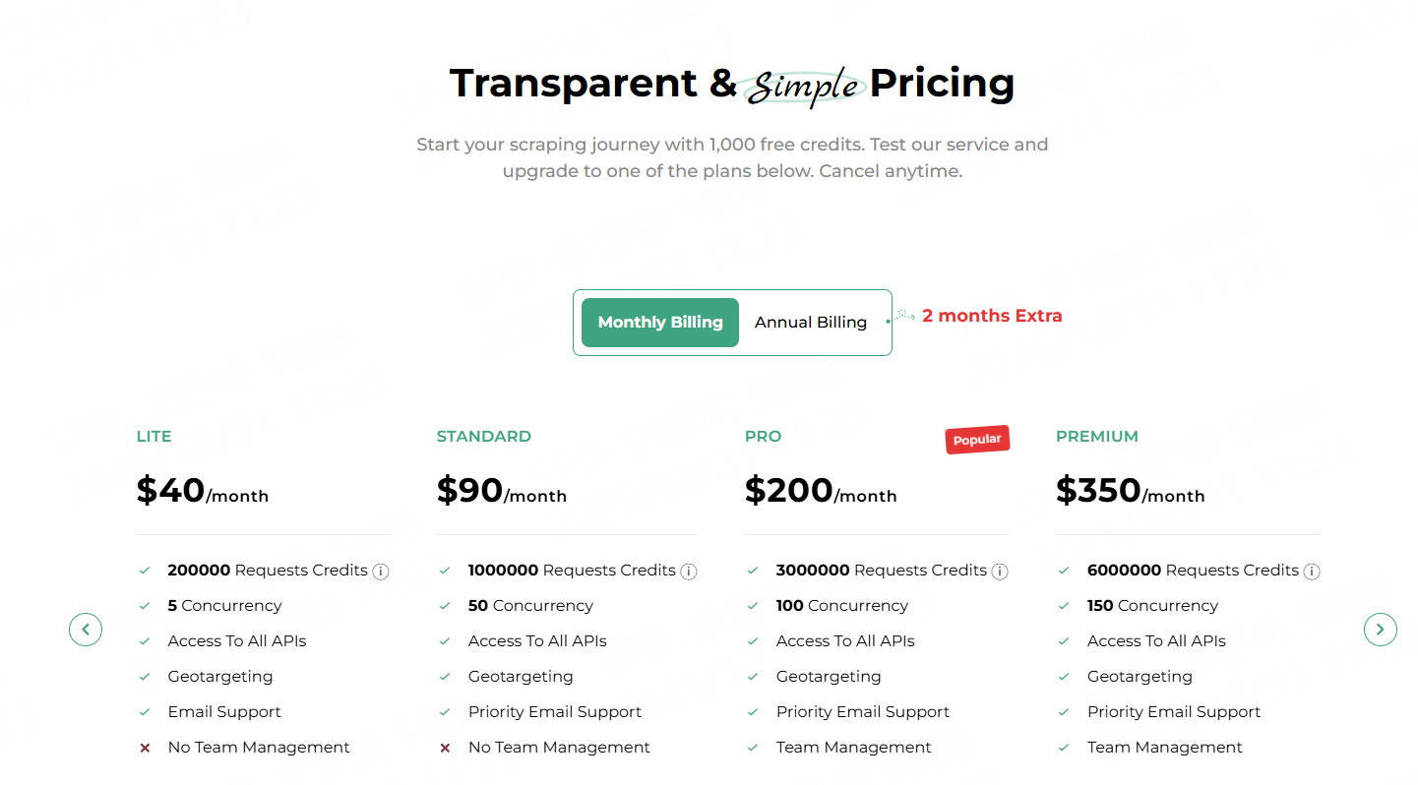Screen dimensions: 1418x785
Task: Click the checkmark beside Lite's Geotargeting feature
Action: click(x=145, y=676)
